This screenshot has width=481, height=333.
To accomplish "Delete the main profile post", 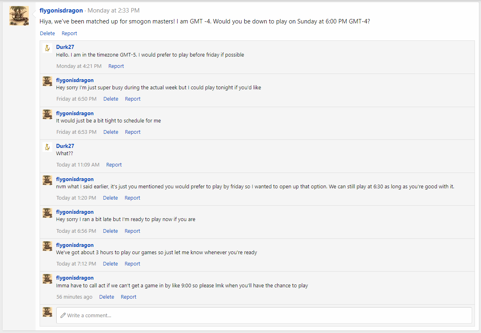I will coord(47,34).
